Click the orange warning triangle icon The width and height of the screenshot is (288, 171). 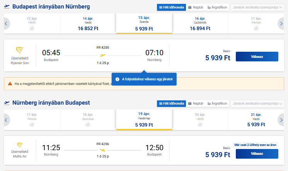tap(9, 83)
